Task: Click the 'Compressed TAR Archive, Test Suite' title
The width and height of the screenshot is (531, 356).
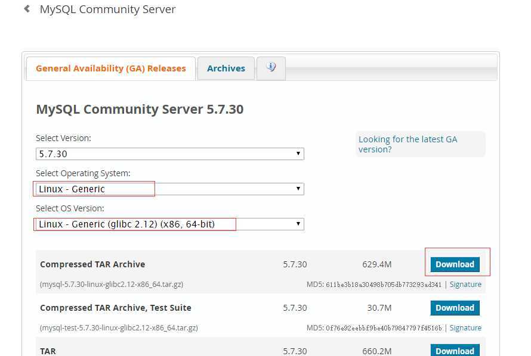Action: (116, 308)
